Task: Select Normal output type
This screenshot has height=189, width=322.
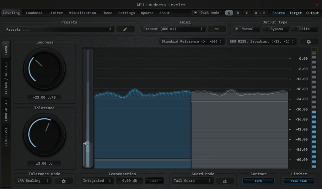Action: click(x=246, y=29)
